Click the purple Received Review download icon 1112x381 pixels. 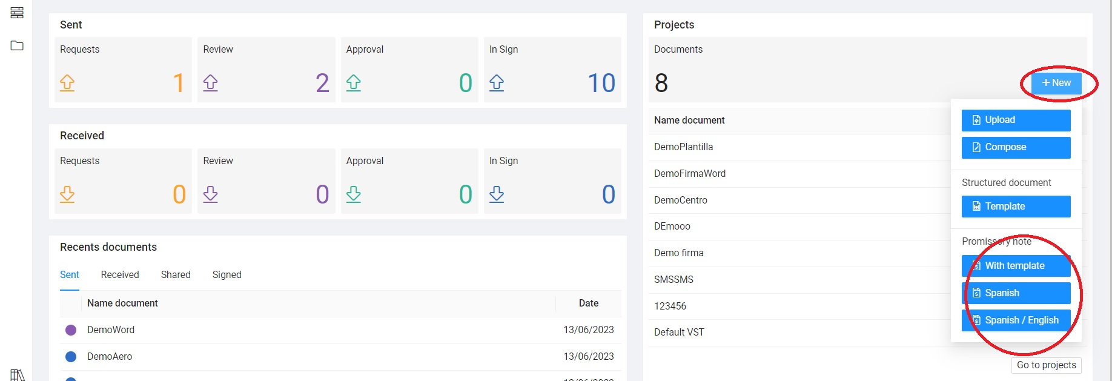[210, 194]
